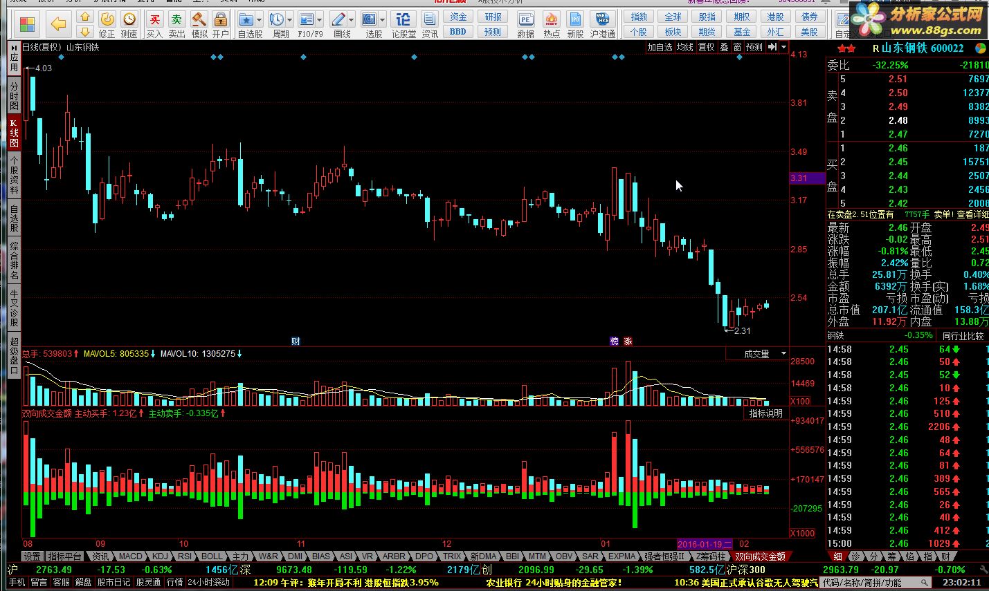989x591 pixels.
Task: Switch to the BOLL indicator tab
Action: 212,556
